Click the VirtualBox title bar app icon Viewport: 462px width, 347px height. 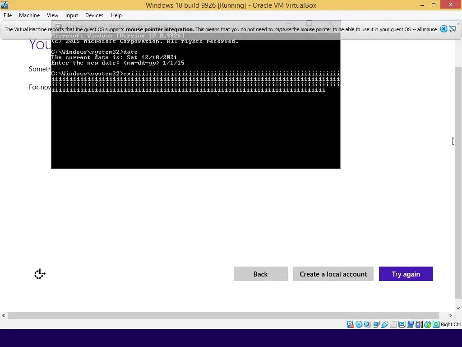(5, 5)
